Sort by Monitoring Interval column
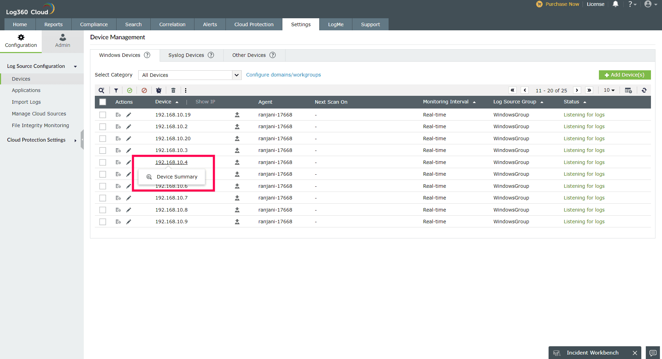 point(449,102)
